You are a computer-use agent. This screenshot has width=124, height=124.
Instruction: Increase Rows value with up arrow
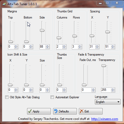pos(80,46)
